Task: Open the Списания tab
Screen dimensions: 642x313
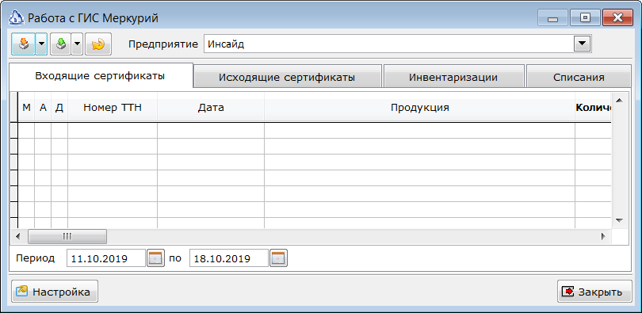Action: coord(579,78)
